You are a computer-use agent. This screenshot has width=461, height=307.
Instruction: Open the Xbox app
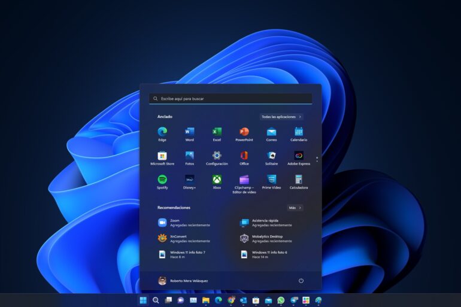(217, 182)
